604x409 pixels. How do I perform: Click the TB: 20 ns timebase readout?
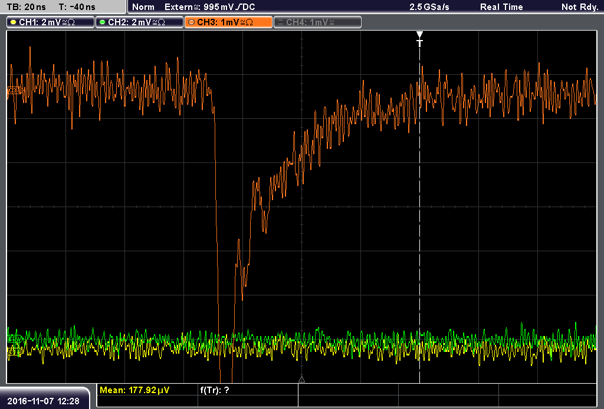click(27, 7)
